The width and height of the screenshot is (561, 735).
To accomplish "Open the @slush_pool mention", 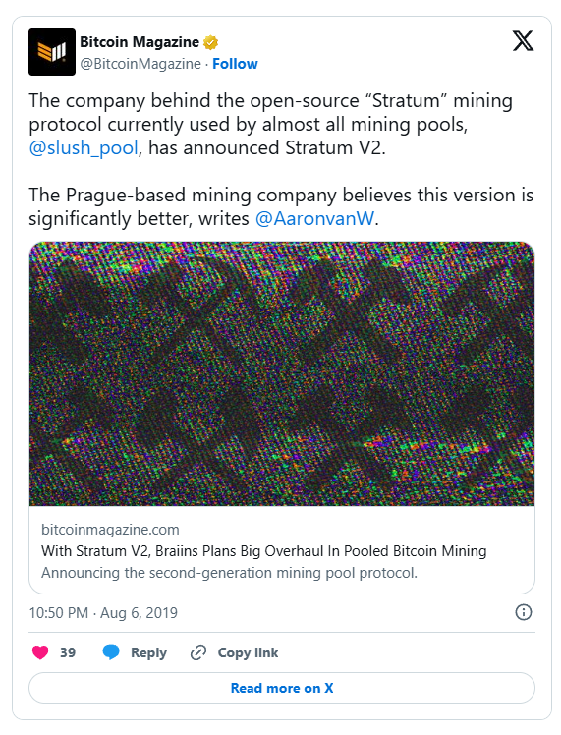I will (x=84, y=148).
